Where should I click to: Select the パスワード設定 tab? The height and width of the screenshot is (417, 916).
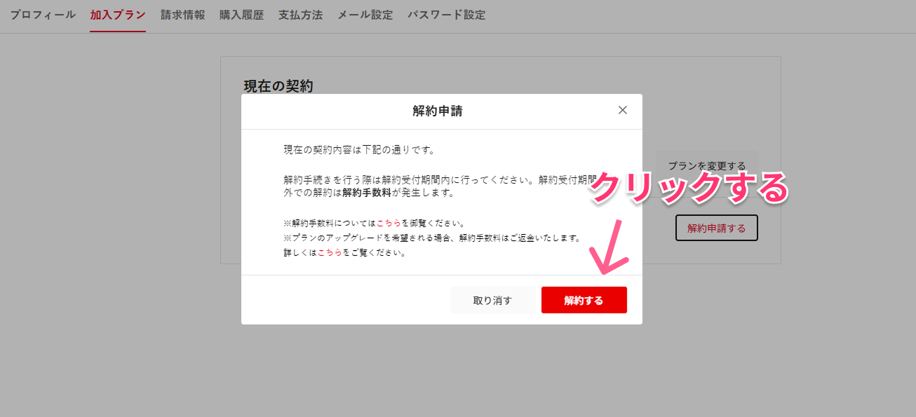(x=446, y=15)
